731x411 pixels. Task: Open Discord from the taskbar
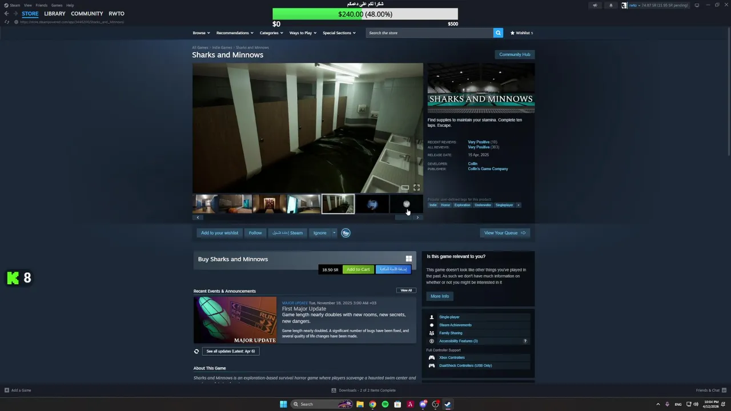click(x=423, y=404)
